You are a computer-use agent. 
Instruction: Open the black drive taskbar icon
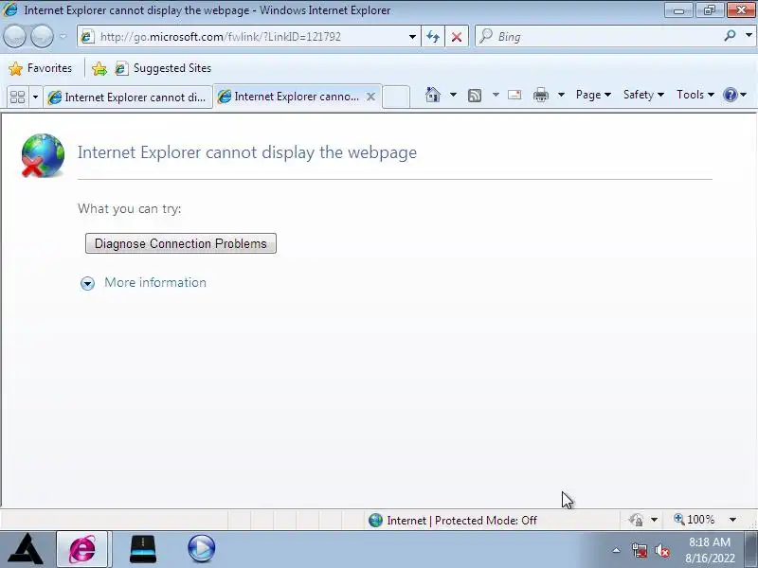point(143,549)
